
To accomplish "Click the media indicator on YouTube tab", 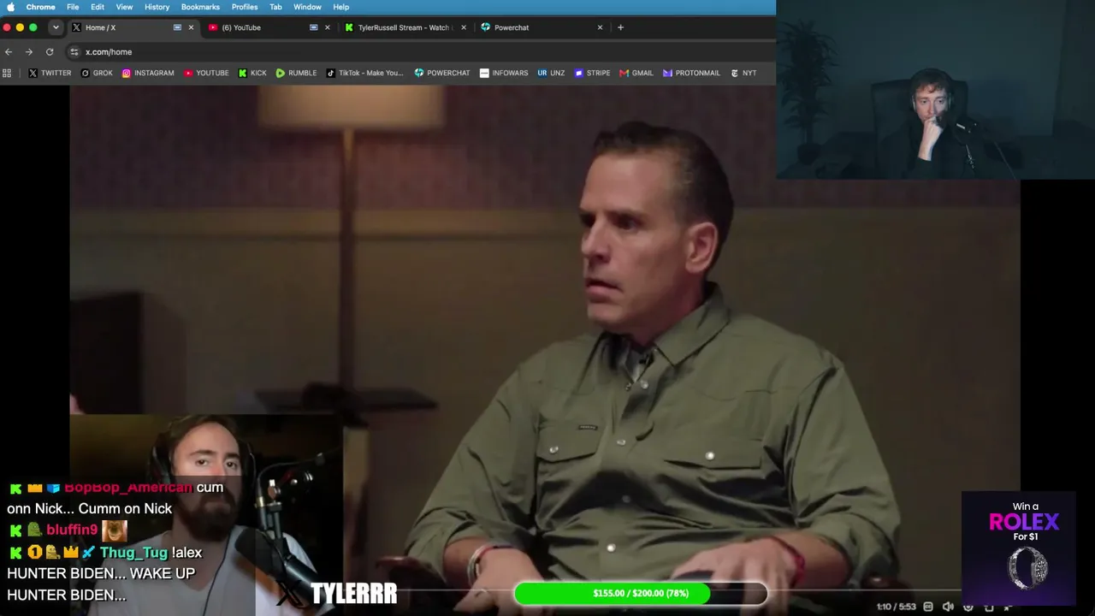I will coord(313,27).
